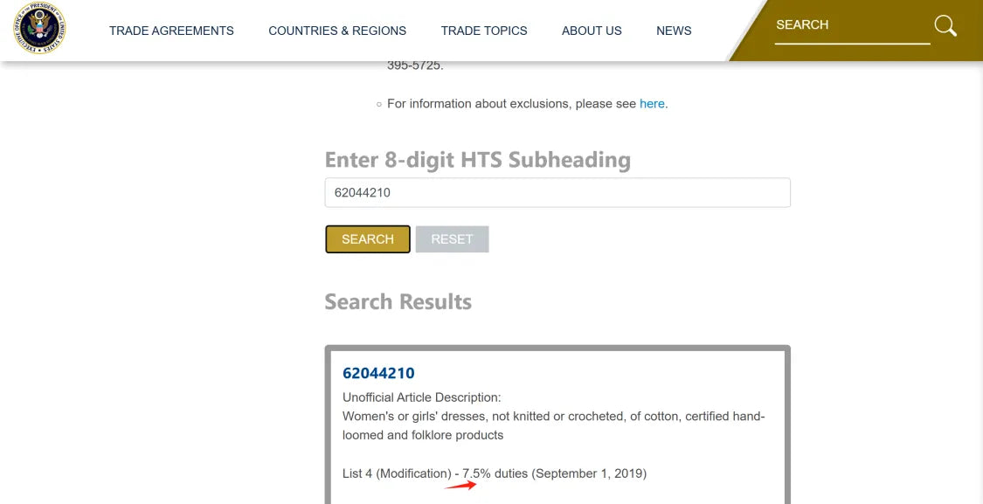Screen dimensions: 983x504
Task: Follow the 'here' exclusions link
Action: point(652,103)
